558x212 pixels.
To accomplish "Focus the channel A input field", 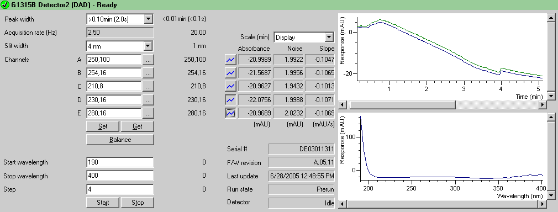I will point(114,60).
